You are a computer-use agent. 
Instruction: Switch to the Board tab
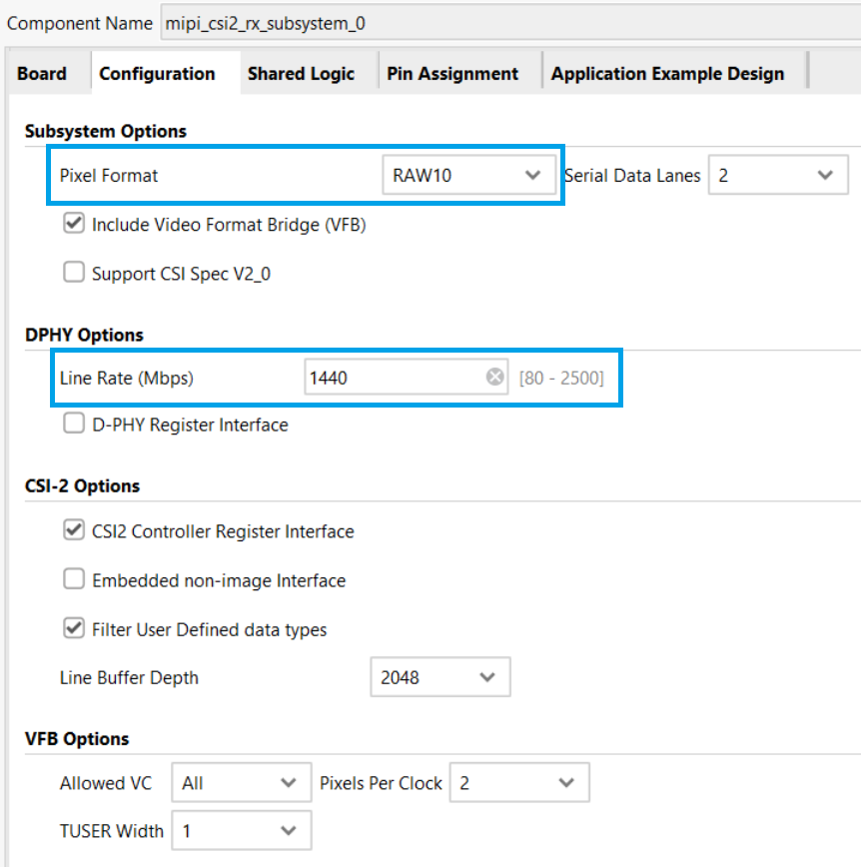[42, 74]
